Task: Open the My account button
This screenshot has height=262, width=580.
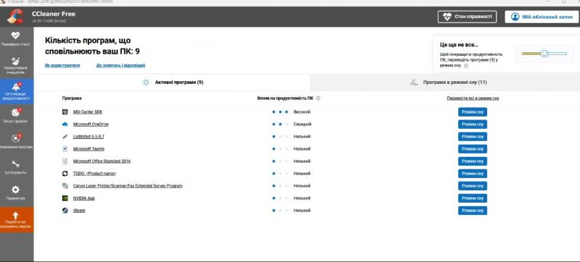Action: click(x=542, y=17)
